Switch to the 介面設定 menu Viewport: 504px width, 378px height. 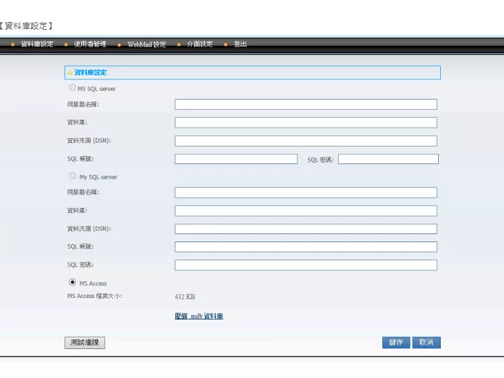tap(200, 44)
